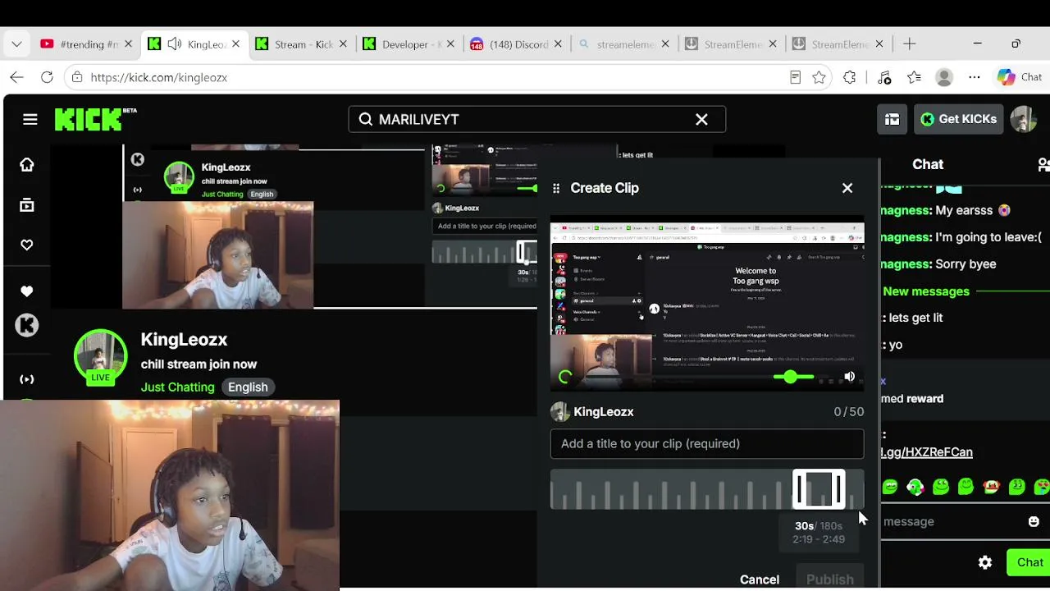Cancel the clip creation
Image resolution: width=1050 pixels, height=591 pixels.
760,580
